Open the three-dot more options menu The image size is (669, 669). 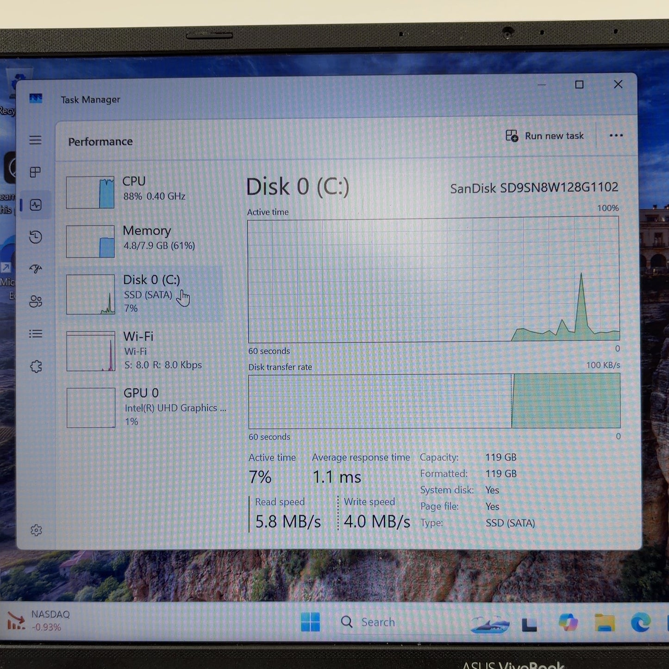tap(616, 136)
